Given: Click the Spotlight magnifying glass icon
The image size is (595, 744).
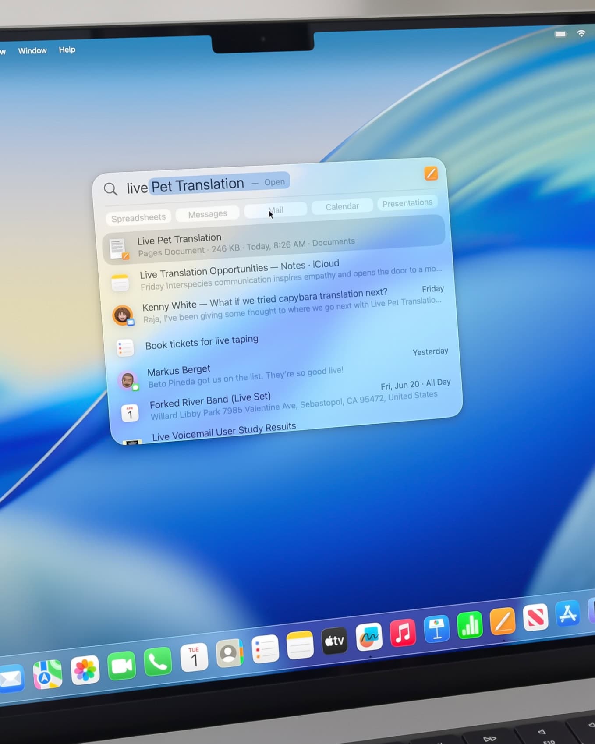Looking at the screenshot, I should tap(110, 189).
